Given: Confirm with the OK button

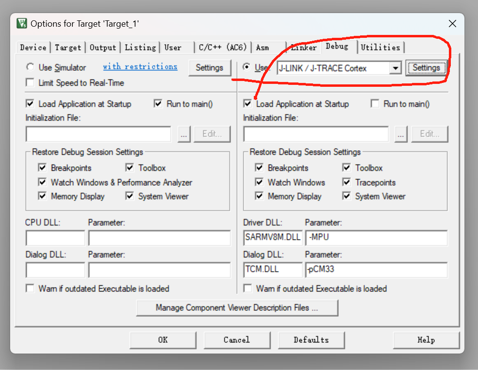Looking at the screenshot, I should pos(163,340).
